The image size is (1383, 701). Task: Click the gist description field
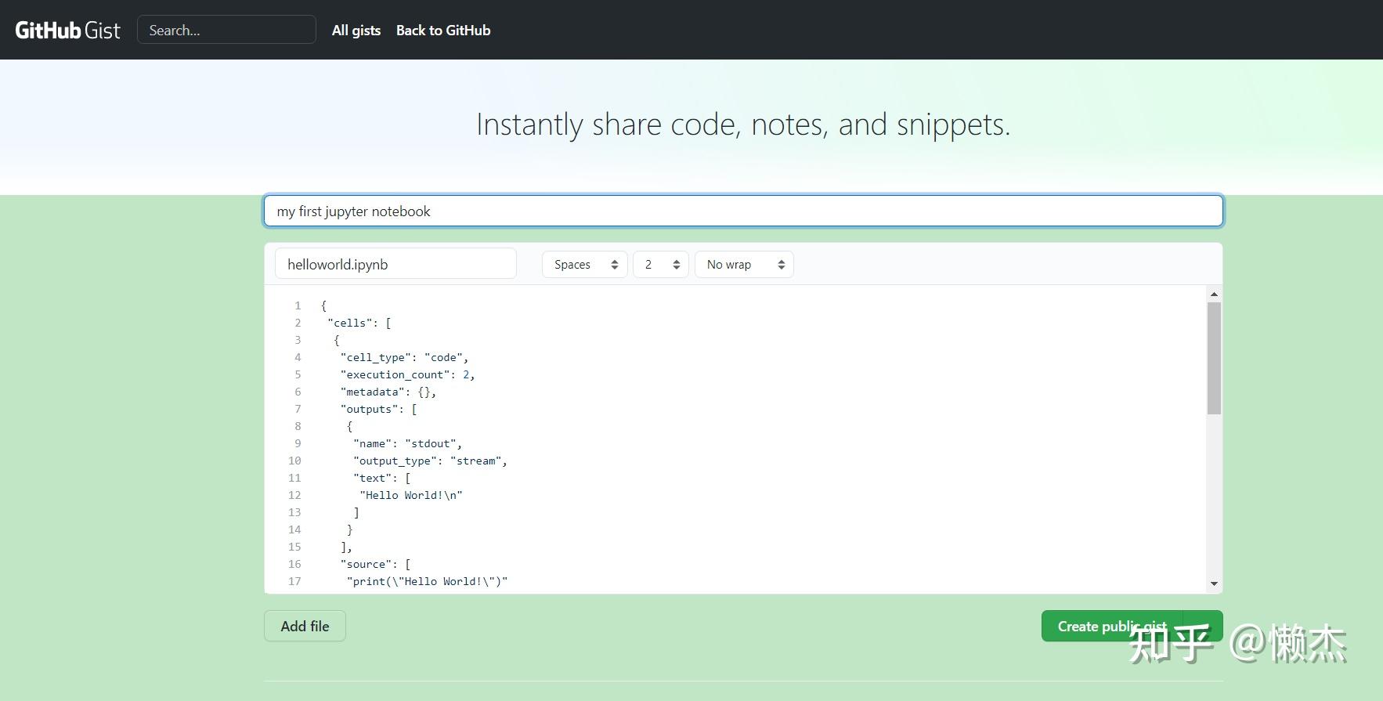point(743,211)
